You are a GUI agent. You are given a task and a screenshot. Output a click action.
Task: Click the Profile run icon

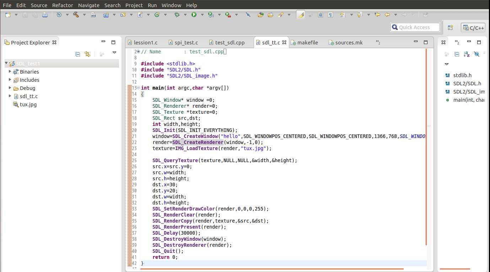211,15
